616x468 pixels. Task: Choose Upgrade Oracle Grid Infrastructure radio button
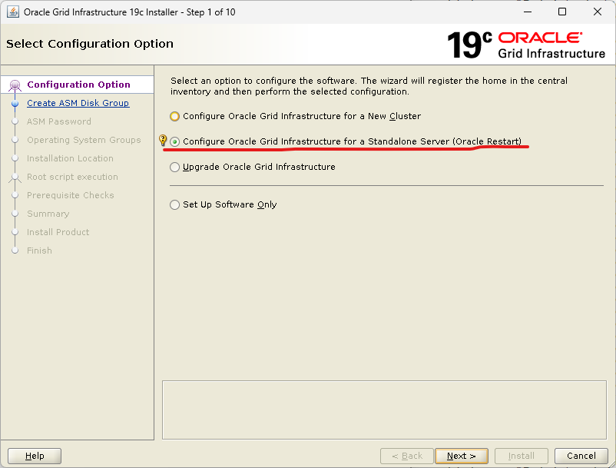tap(175, 167)
